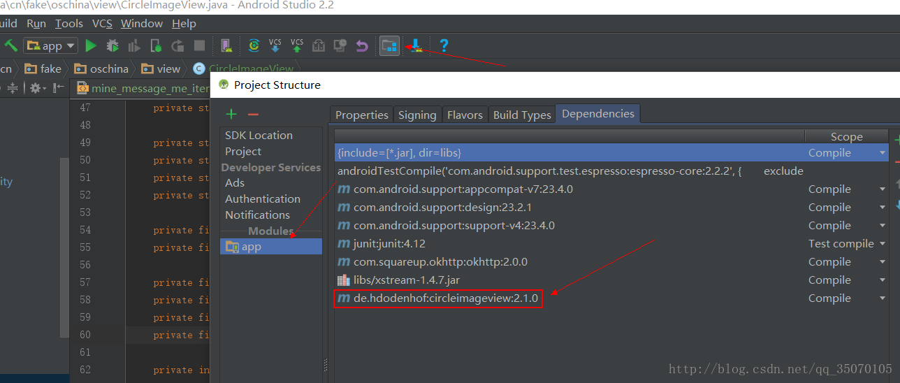This screenshot has height=383, width=900.
Task: Open the project panel gear settings
Action: [x=36, y=88]
